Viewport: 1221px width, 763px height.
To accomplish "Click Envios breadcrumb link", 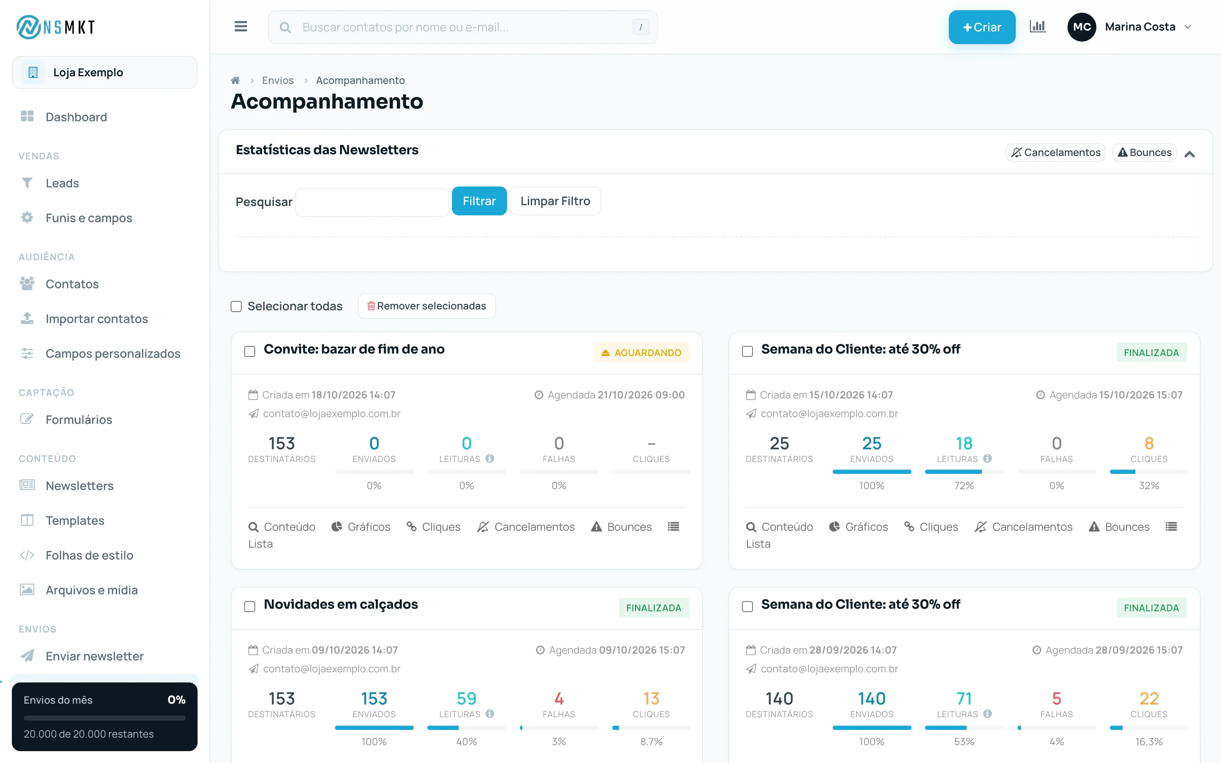I will [278, 80].
